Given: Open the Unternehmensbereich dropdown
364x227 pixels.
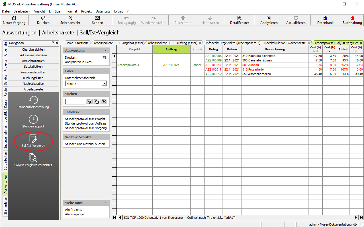Looking at the screenshot, I should point(104,84).
